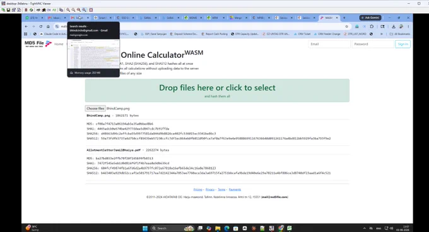Click the Password input field
This screenshot has height=232, width=429.
pyautogui.click(x=373, y=44)
